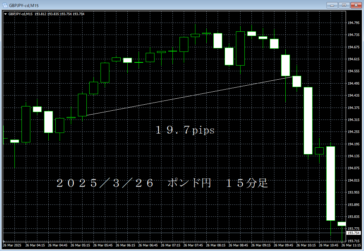The width and height of the screenshot is (364, 251).
Task: Click the highlighted current price tag 193.754
Action: (353, 233)
